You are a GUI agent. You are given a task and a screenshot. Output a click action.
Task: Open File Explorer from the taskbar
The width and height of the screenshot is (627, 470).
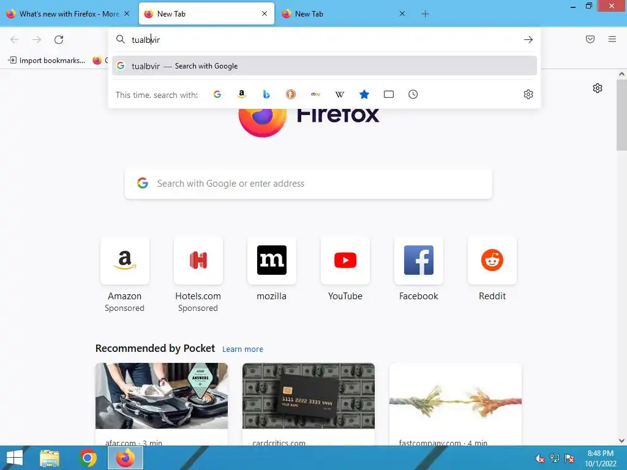50,458
